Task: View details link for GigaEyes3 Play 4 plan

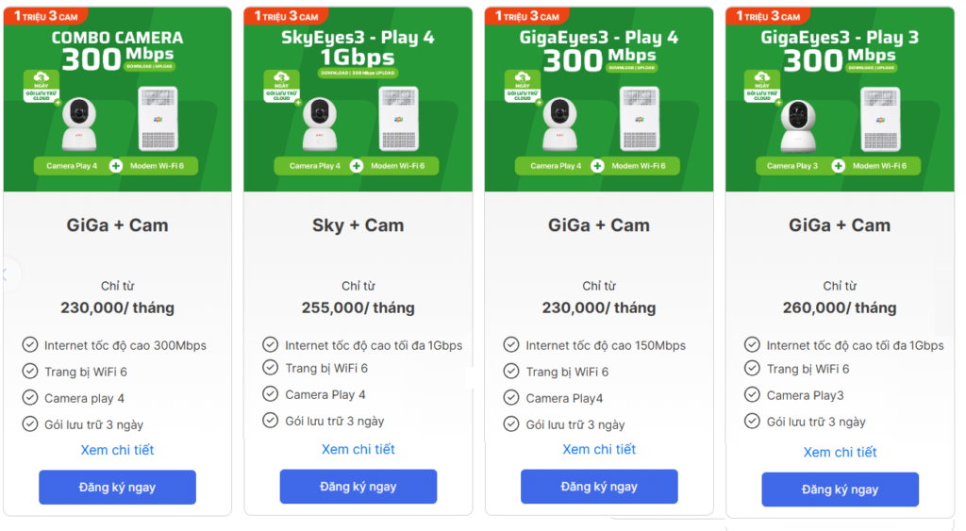Action: point(599,449)
